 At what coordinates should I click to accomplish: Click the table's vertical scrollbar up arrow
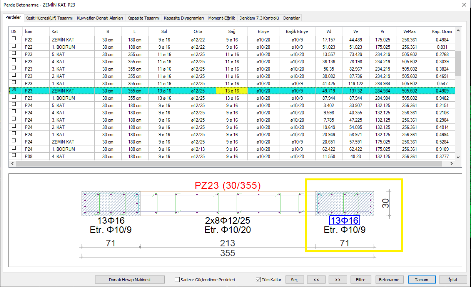tap(458, 31)
